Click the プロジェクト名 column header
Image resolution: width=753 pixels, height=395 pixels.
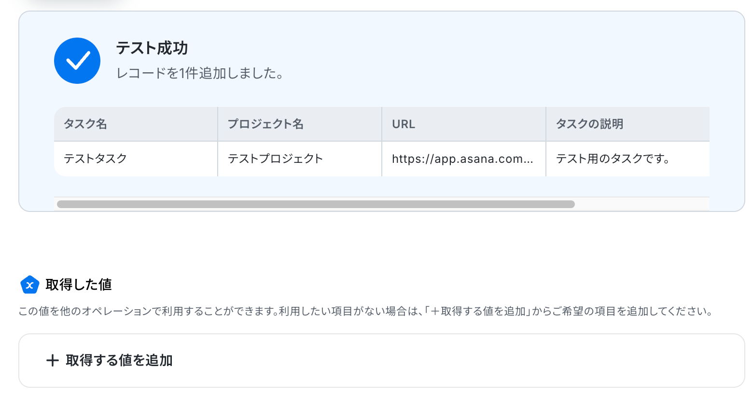[300, 124]
